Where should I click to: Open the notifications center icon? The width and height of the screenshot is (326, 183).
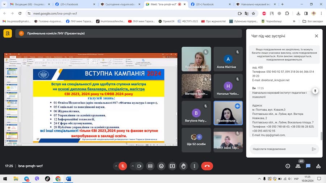point(319,179)
